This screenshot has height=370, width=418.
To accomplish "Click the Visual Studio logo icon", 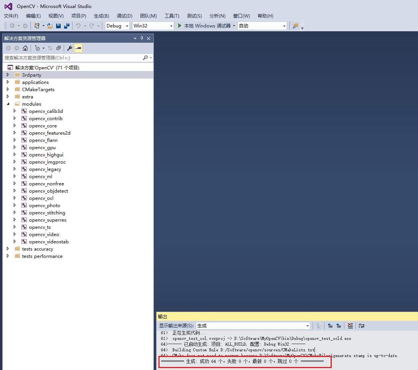I will pyautogui.click(x=8, y=6).
